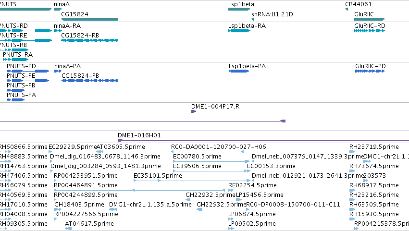Click the CG15824 gene feature bar
Screen dimensions: 409x231
point(89,19)
